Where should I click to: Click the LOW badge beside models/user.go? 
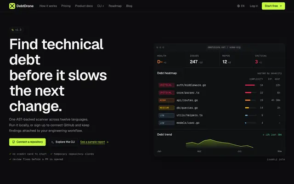click(x=166, y=123)
